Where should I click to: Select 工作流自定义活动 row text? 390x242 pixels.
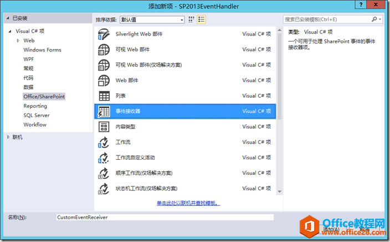(135, 158)
